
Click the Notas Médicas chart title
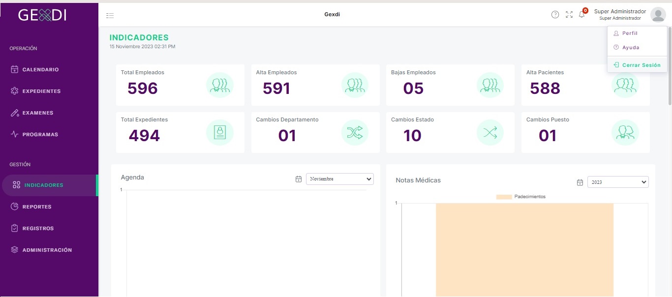coord(418,180)
